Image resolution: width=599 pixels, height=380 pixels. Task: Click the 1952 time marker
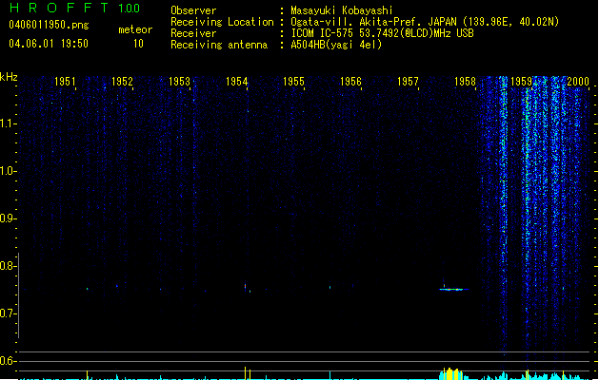point(122,82)
